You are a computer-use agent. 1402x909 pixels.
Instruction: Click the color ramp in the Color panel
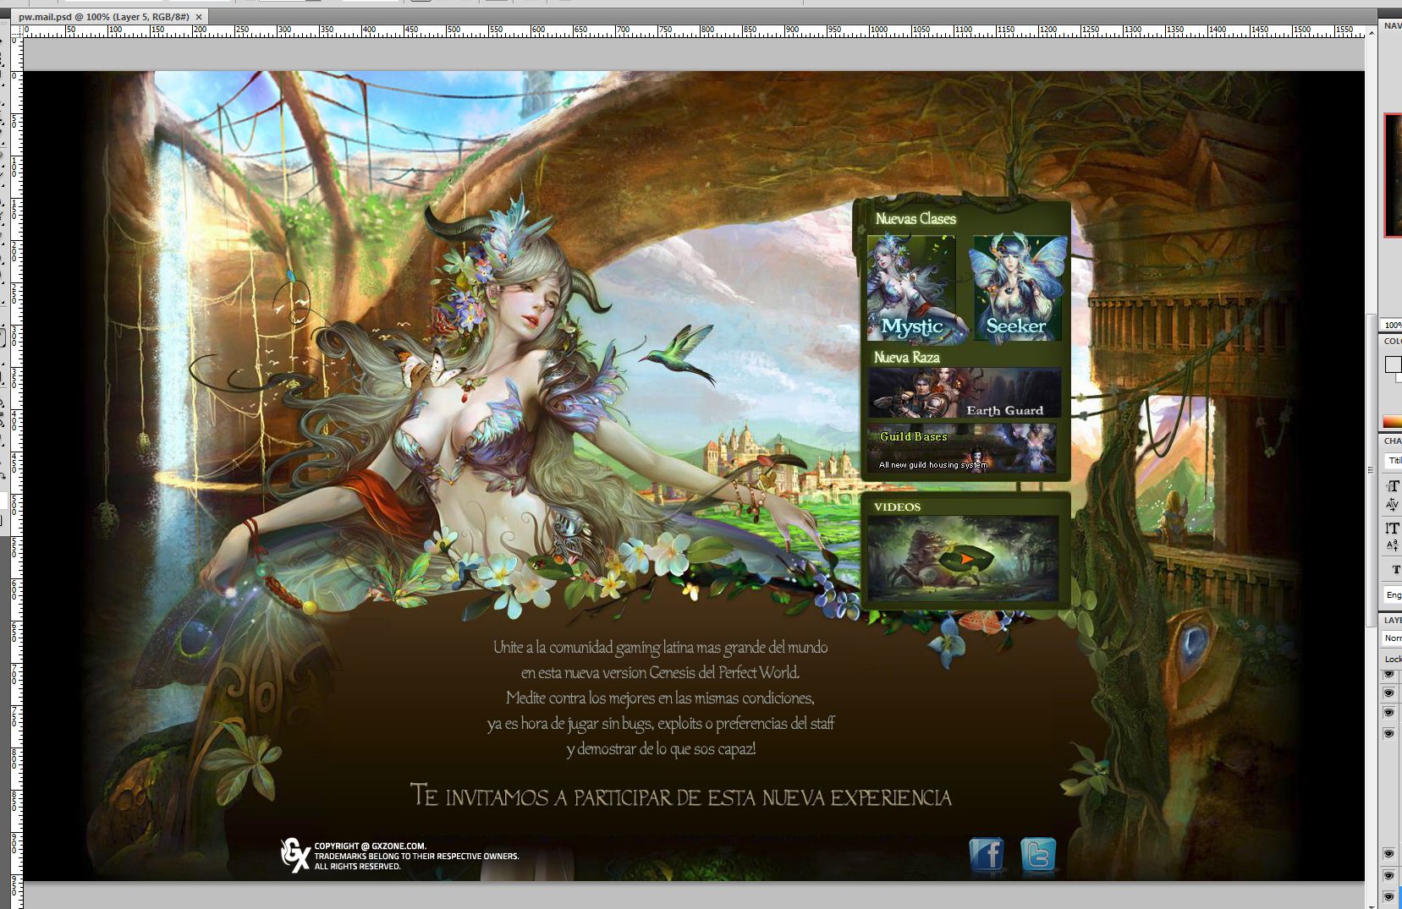[x=1393, y=421]
